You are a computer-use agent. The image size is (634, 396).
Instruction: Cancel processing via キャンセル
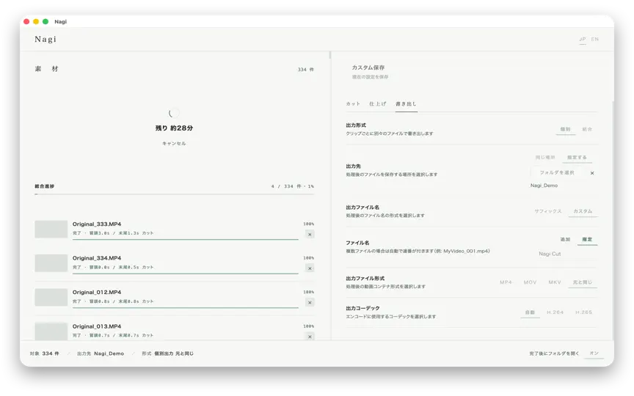(x=174, y=144)
